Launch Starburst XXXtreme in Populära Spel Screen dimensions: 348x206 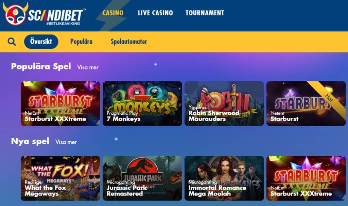click(x=60, y=104)
